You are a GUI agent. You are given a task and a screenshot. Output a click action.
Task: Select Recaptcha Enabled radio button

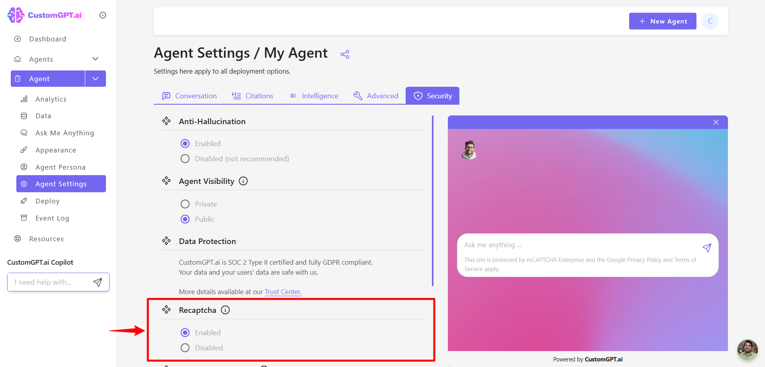185,333
